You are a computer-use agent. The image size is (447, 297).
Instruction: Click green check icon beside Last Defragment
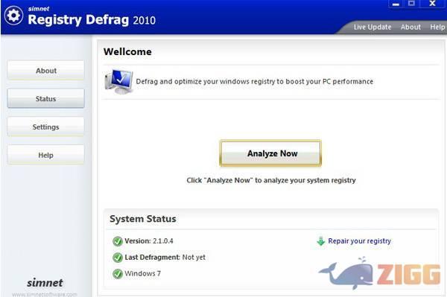pos(118,258)
